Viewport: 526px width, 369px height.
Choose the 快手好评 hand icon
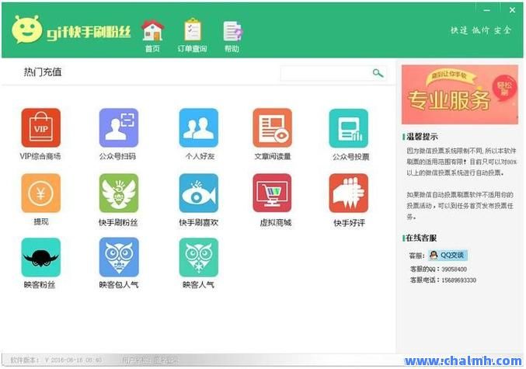349,193
